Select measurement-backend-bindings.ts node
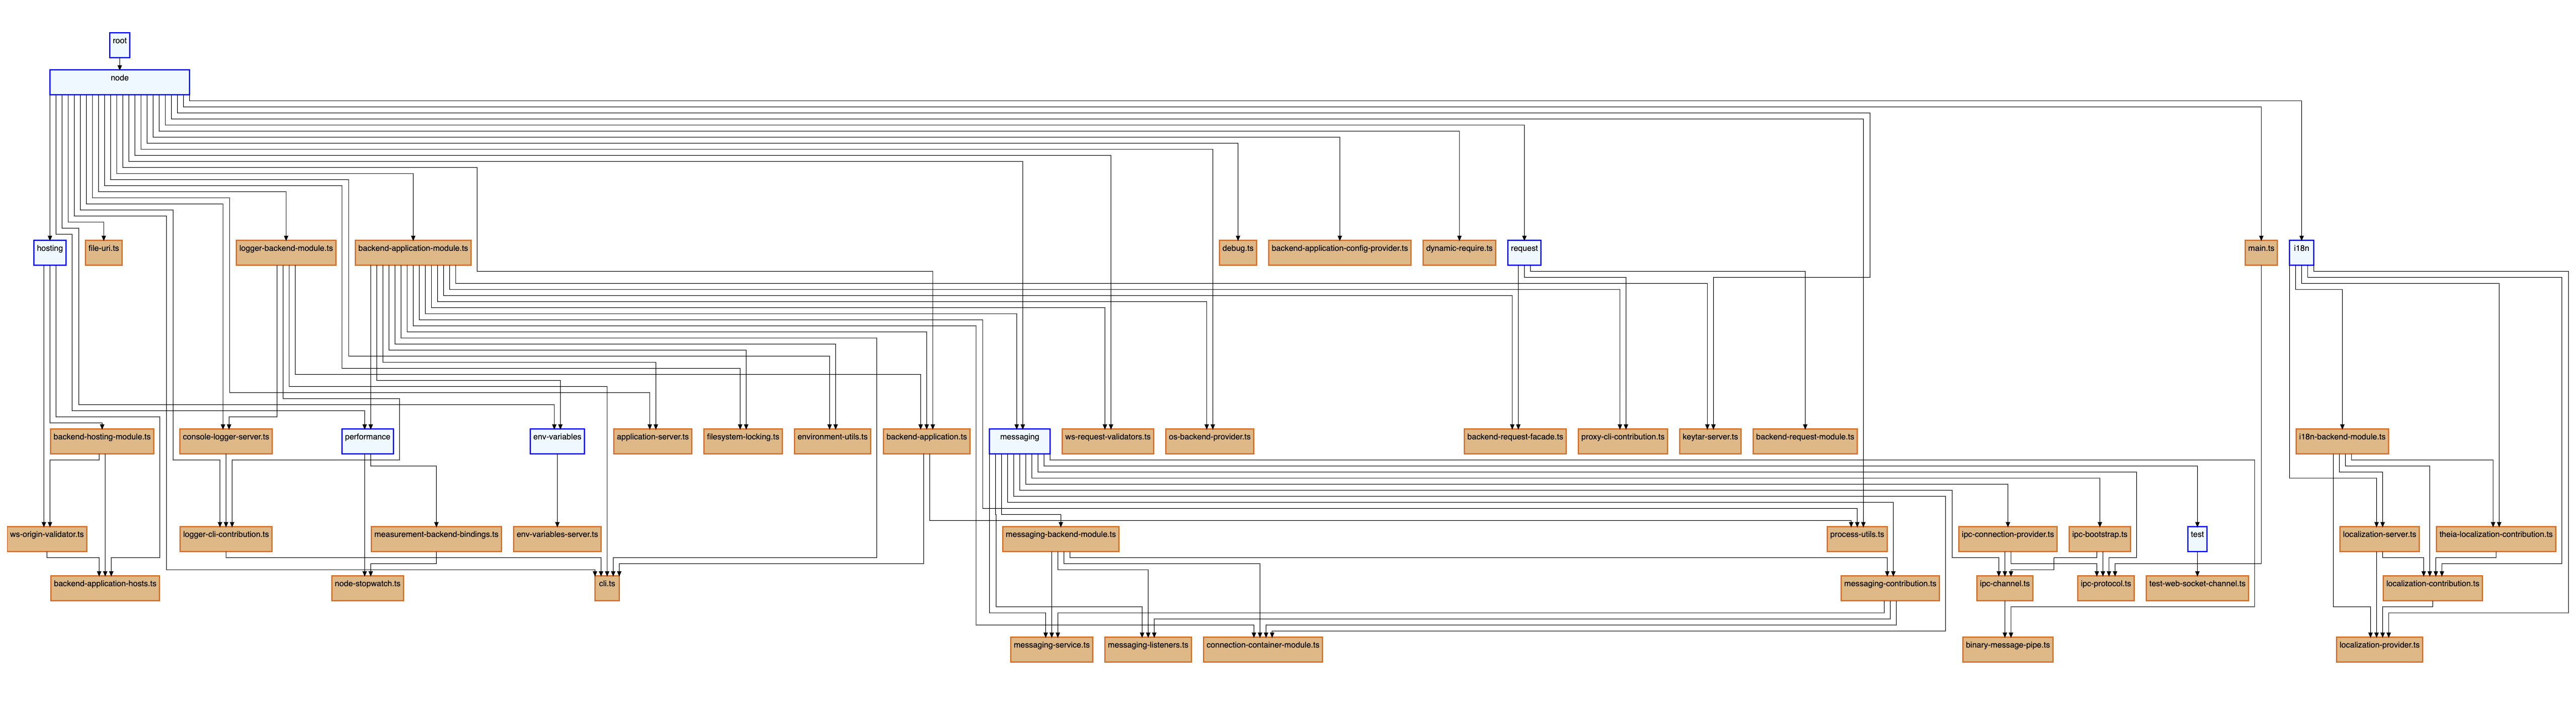Image resolution: width=2576 pixels, height=724 pixels. pyautogui.click(x=436, y=539)
